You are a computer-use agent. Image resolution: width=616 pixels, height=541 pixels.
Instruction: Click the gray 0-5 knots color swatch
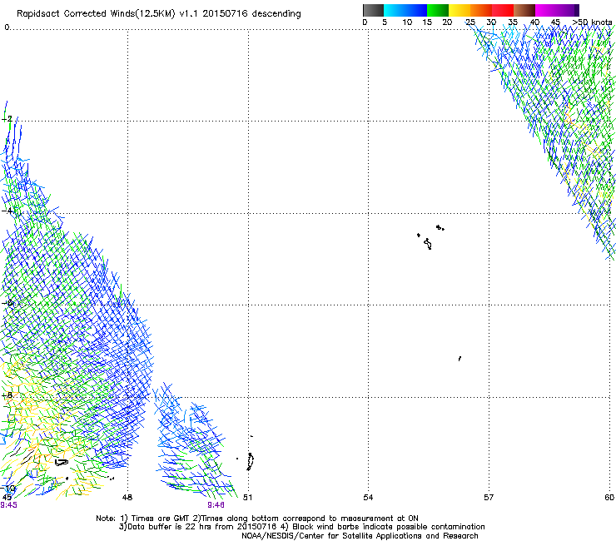[x=373, y=10]
